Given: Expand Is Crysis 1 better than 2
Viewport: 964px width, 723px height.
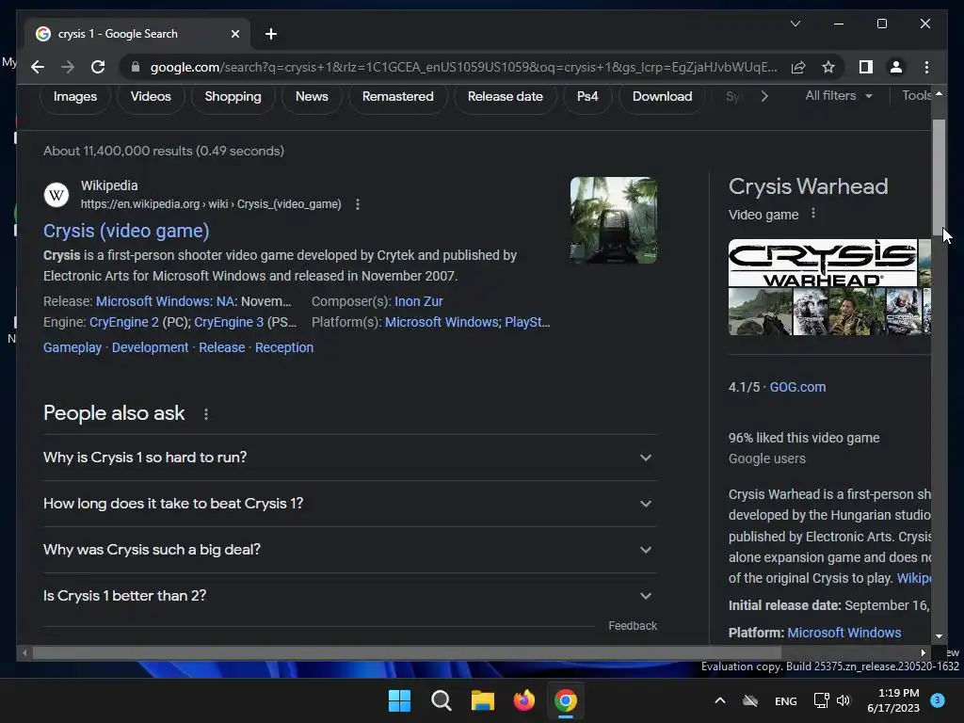Looking at the screenshot, I should click(x=350, y=596).
